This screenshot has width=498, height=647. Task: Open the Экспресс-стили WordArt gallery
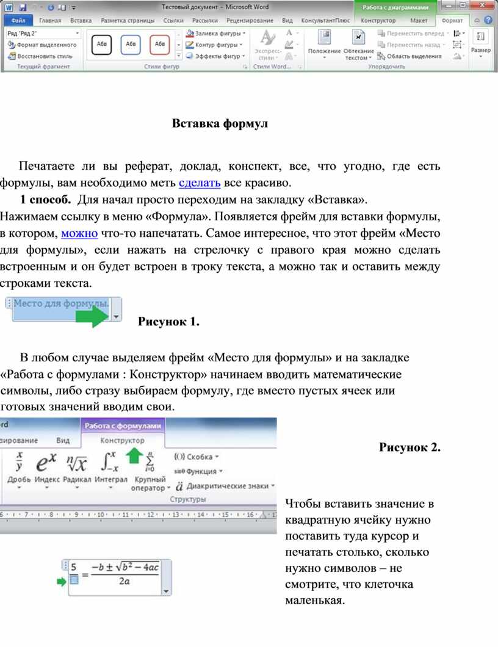point(268,45)
